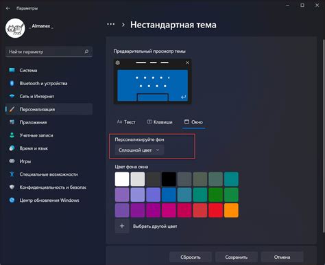Viewport: 325px width, 265px height.
Task: Click the plus icon to pick another color
Action: 122,226
